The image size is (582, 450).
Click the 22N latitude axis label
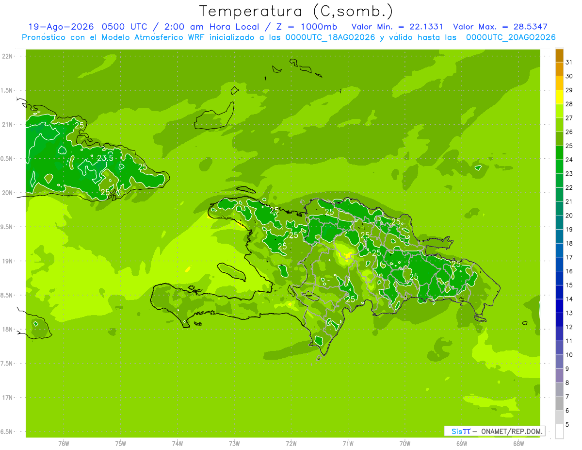point(8,56)
